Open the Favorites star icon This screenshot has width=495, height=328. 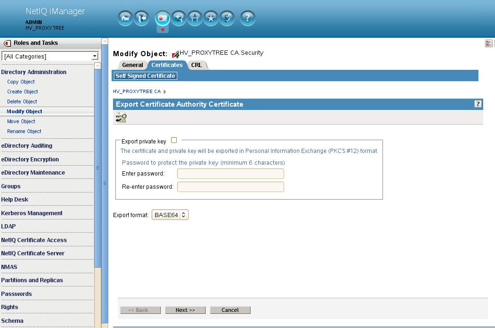pyautogui.click(x=211, y=18)
